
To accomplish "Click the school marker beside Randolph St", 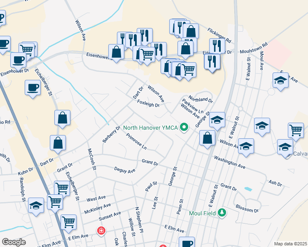I will click(36, 206).
